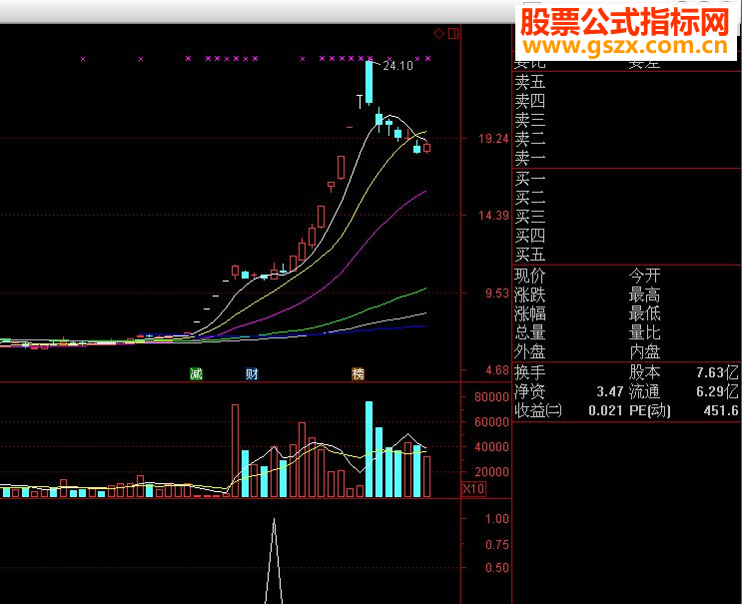Viewport: 742px width, 604px height.
Task: Click the 20000 volume axis label
Action: 491,472
